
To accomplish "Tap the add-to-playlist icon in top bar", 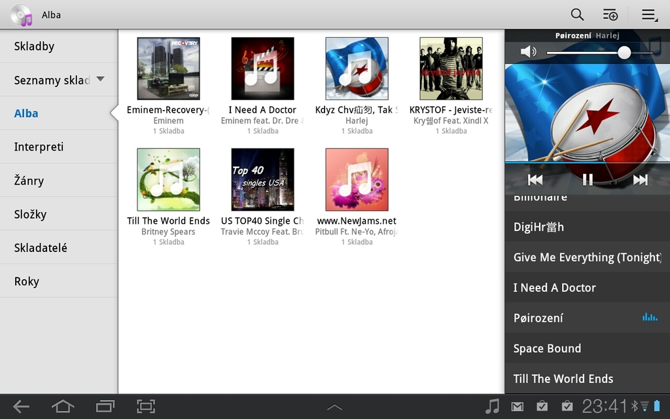I will coord(610,14).
